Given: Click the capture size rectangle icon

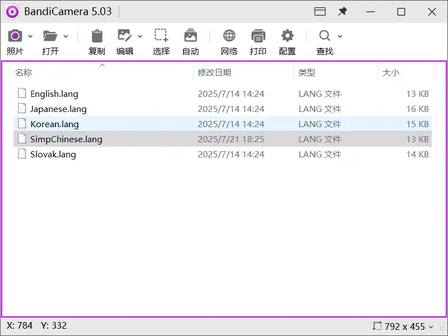Looking at the screenshot, I should click(377, 326).
